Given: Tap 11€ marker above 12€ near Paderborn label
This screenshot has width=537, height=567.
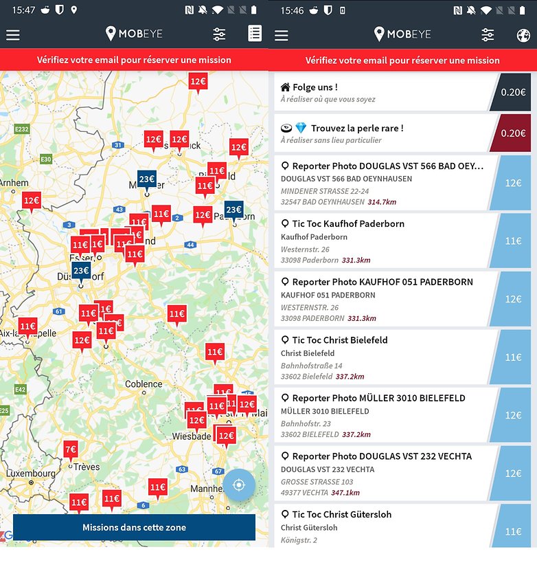Looking at the screenshot, I should click(x=205, y=186).
